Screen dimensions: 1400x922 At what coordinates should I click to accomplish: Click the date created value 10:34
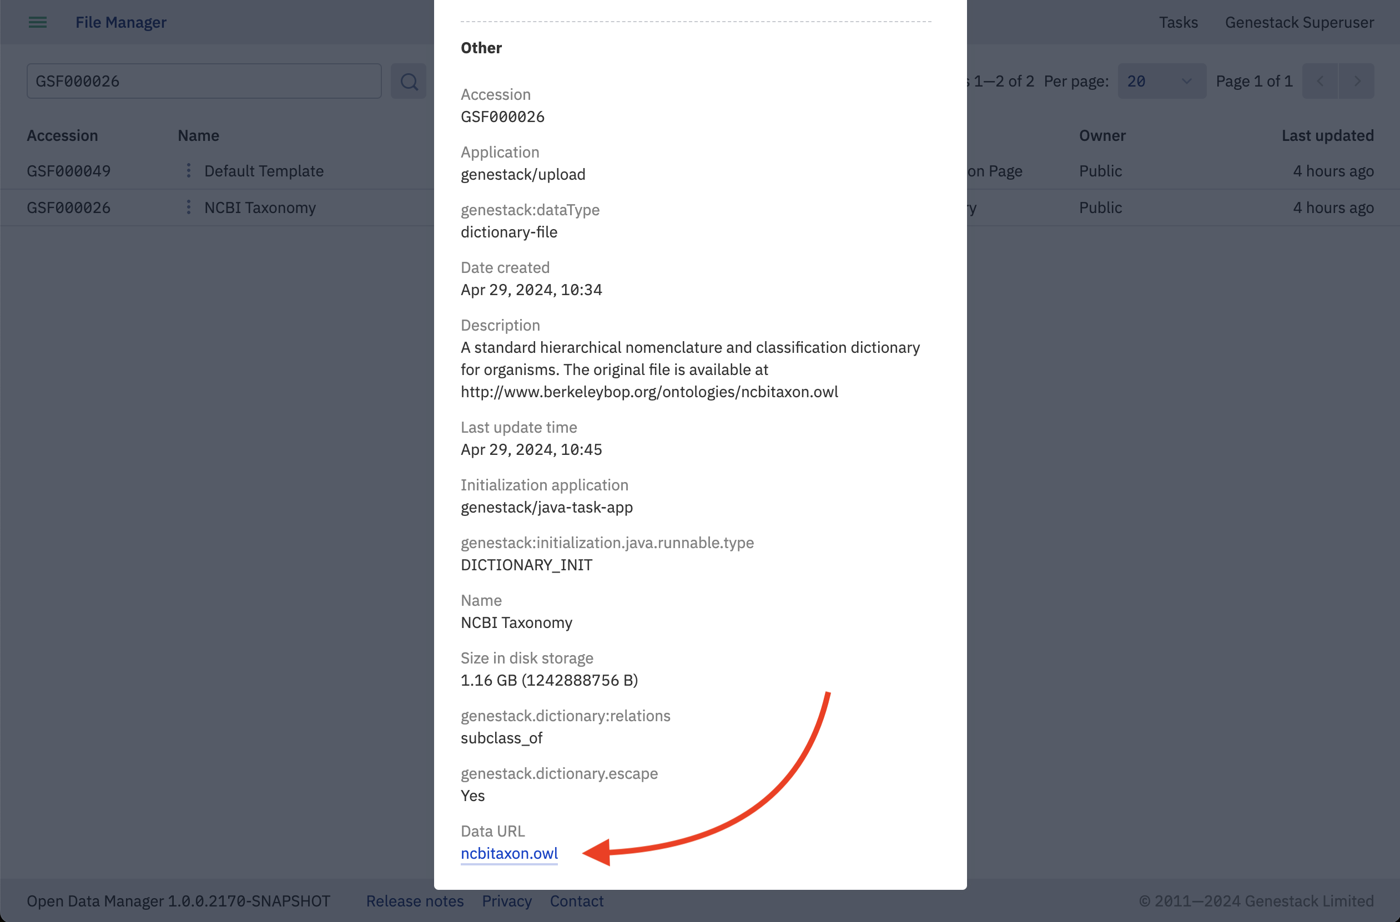pos(531,289)
